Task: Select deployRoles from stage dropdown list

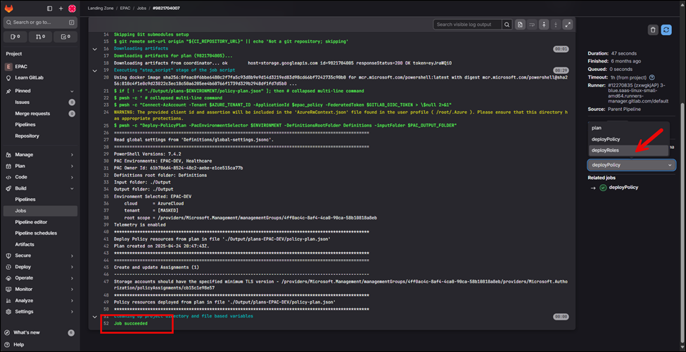Action: tap(628, 150)
